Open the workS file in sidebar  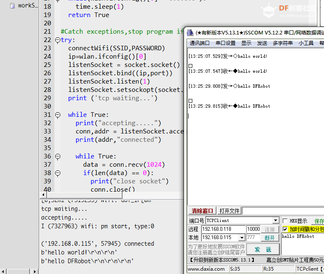pos(24,5)
